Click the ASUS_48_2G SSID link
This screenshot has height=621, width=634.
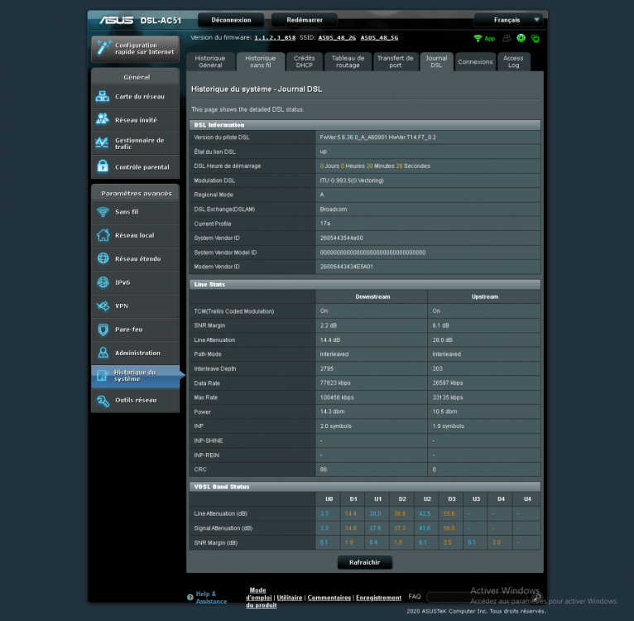pyautogui.click(x=338, y=38)
